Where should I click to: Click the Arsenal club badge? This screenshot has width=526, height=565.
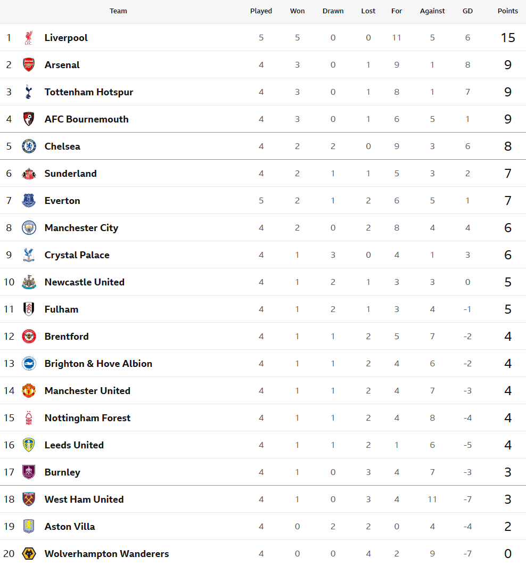(29, 65)
